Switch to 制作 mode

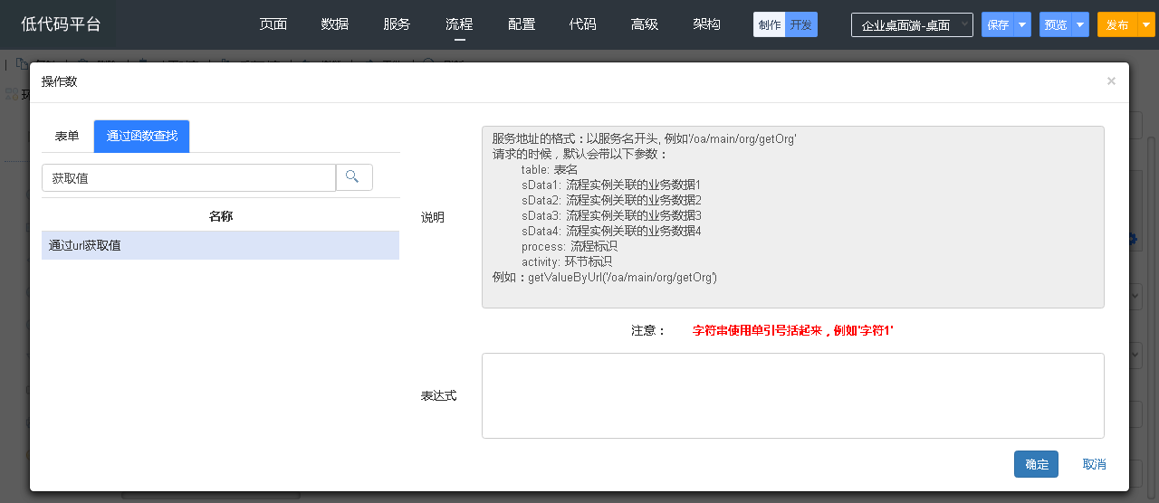[x=769, y=24]
